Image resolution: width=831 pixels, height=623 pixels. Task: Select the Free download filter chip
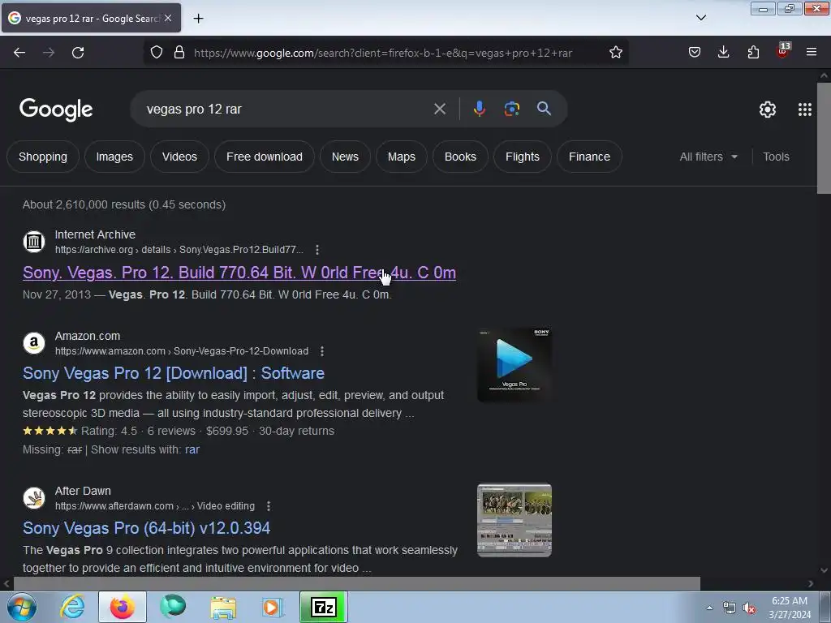(265, 157)
